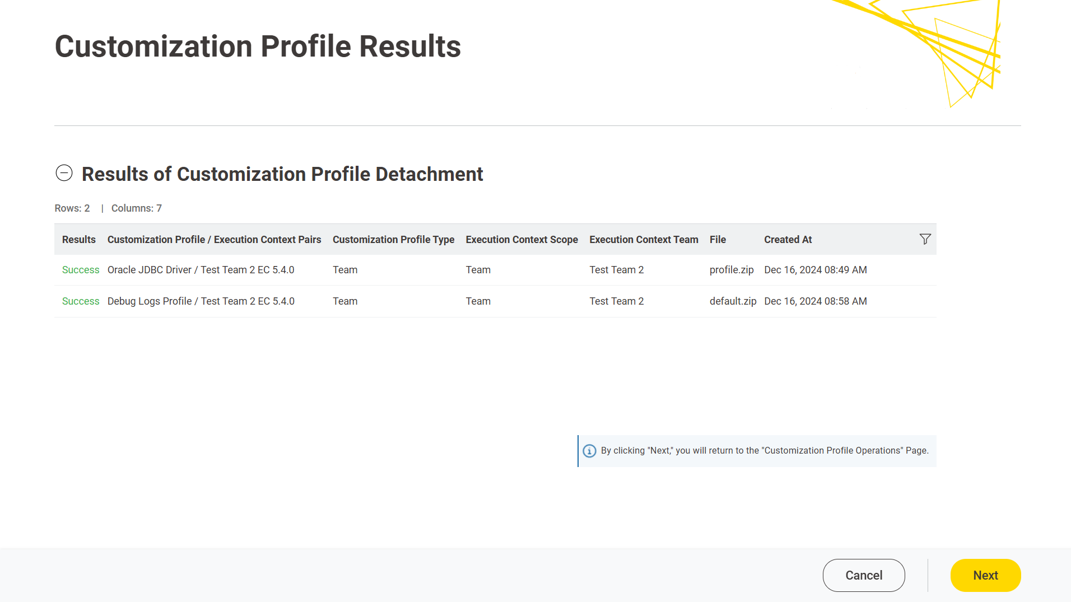Click Success status in Oracle JDBC Driver row
Viewport: 1071px width, 602px height.
[81, 270]
